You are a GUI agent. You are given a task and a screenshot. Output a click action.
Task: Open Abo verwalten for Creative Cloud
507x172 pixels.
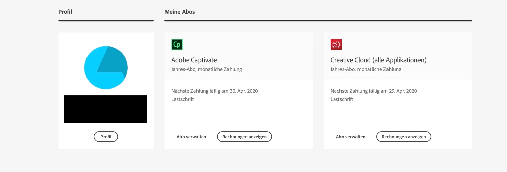[x=351, y=137]
